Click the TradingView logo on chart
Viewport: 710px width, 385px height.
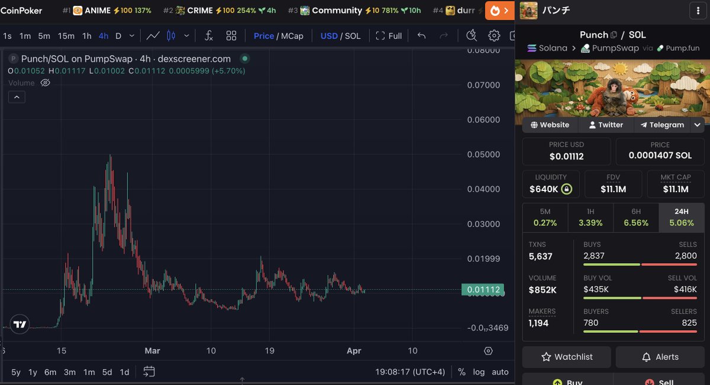[20, 324]
